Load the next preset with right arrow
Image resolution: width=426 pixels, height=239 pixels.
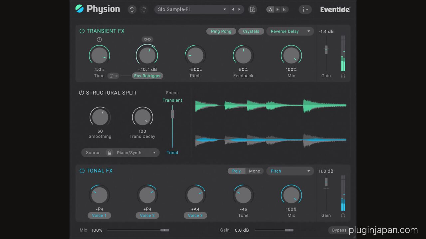pos(239,9)
